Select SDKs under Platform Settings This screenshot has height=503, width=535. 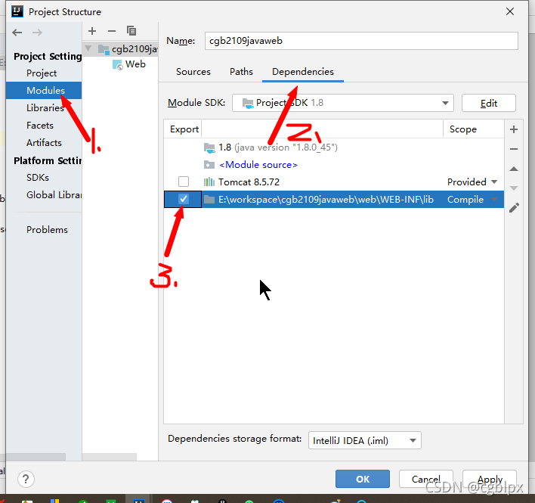(44, 178)
